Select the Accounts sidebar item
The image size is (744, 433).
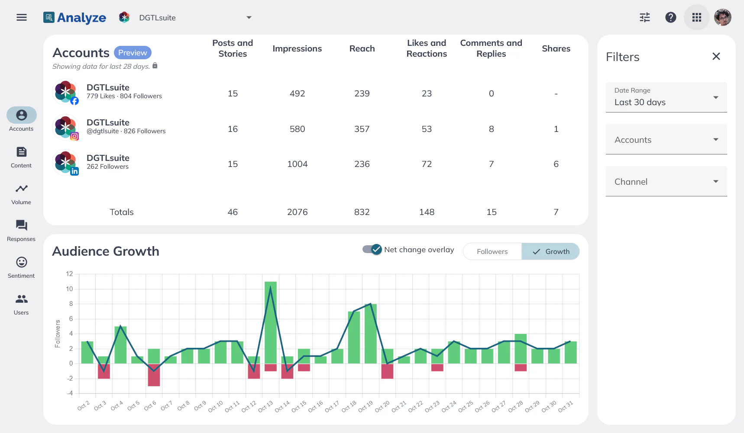point(21,119)
